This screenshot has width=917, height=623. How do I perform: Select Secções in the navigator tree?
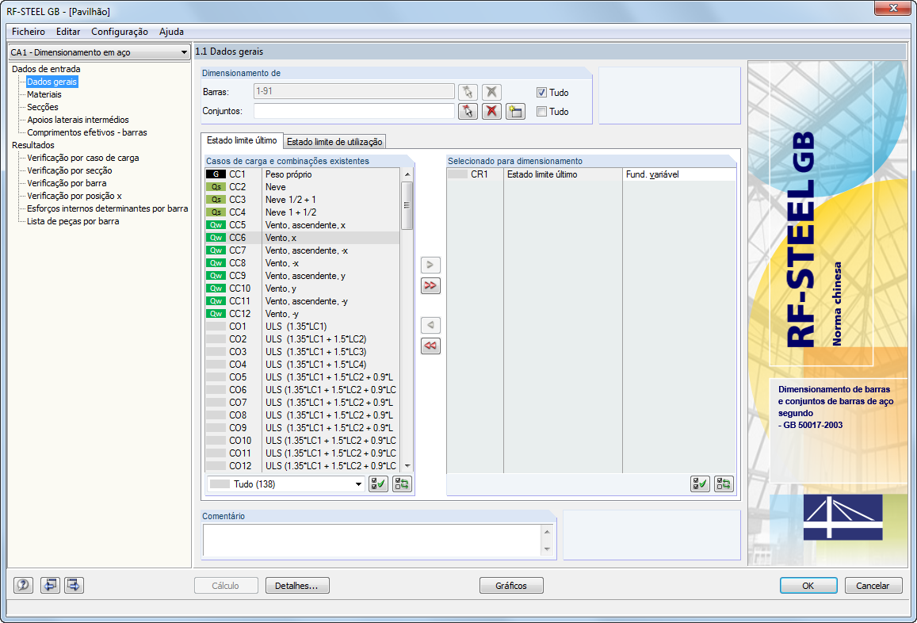coord(43,107)
